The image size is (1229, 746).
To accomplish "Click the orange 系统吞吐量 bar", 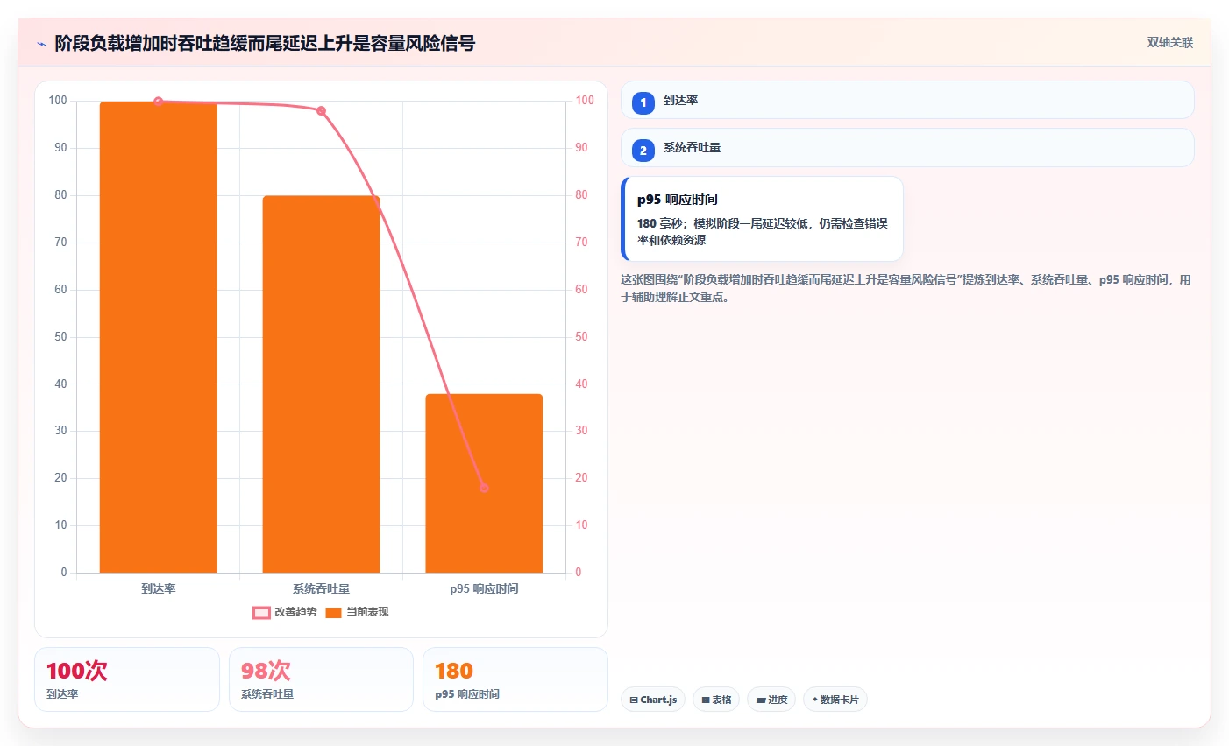I will click(321, 384).
